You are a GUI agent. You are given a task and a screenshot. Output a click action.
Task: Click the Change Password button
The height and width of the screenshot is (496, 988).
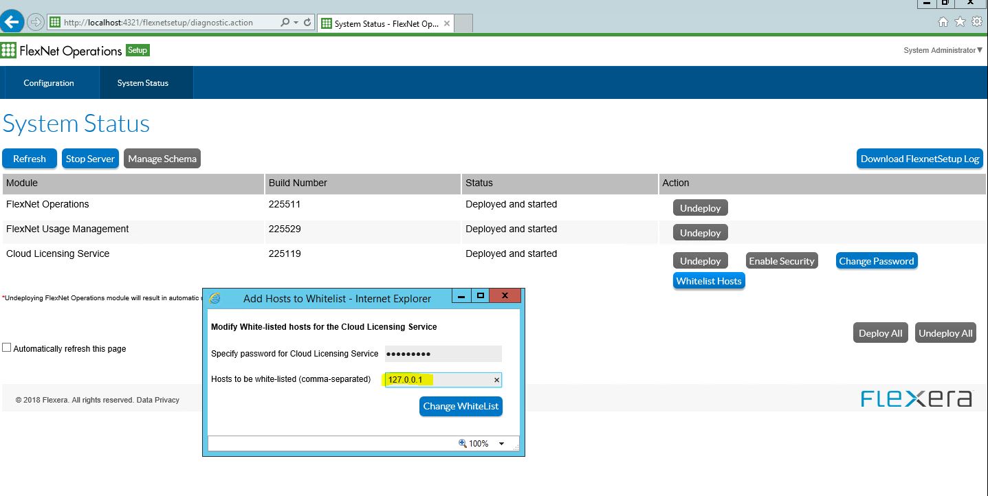coord(877,261)
